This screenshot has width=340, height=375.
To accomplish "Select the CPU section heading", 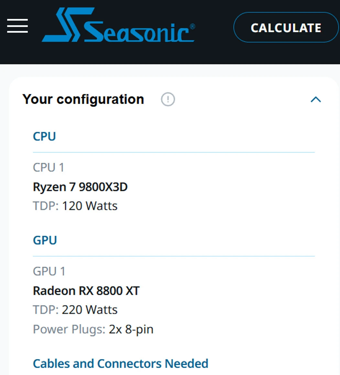I will point(44,136).
